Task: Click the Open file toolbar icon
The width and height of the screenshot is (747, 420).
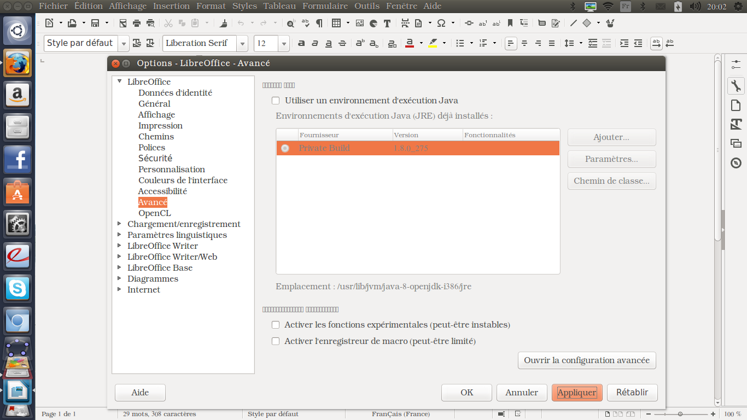Action: (72, 23)
